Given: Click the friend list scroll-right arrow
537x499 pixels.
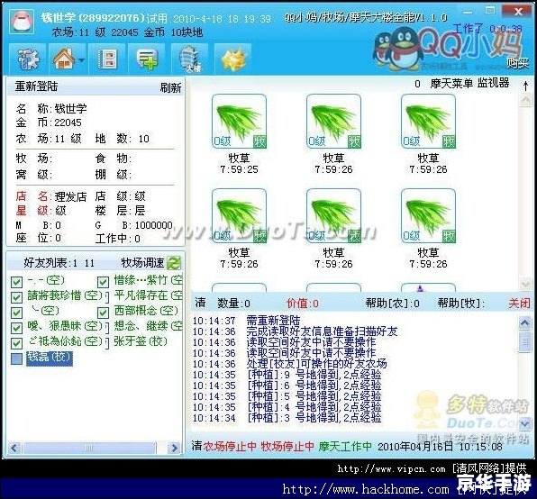Looking at the screenshot, I should [x=174, y=448].
